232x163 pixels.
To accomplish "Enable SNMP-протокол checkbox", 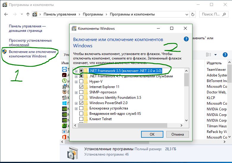I will tap(81, 92).
